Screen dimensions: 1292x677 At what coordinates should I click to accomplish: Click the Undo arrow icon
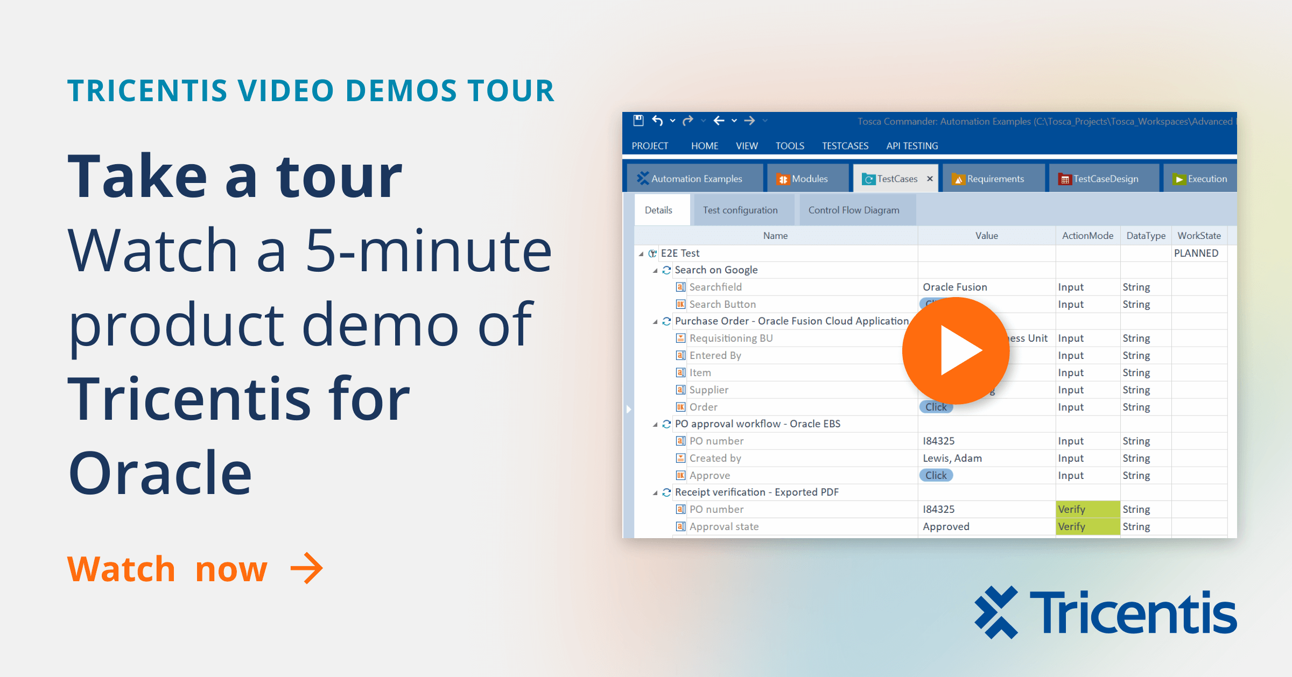pos(657,121)
